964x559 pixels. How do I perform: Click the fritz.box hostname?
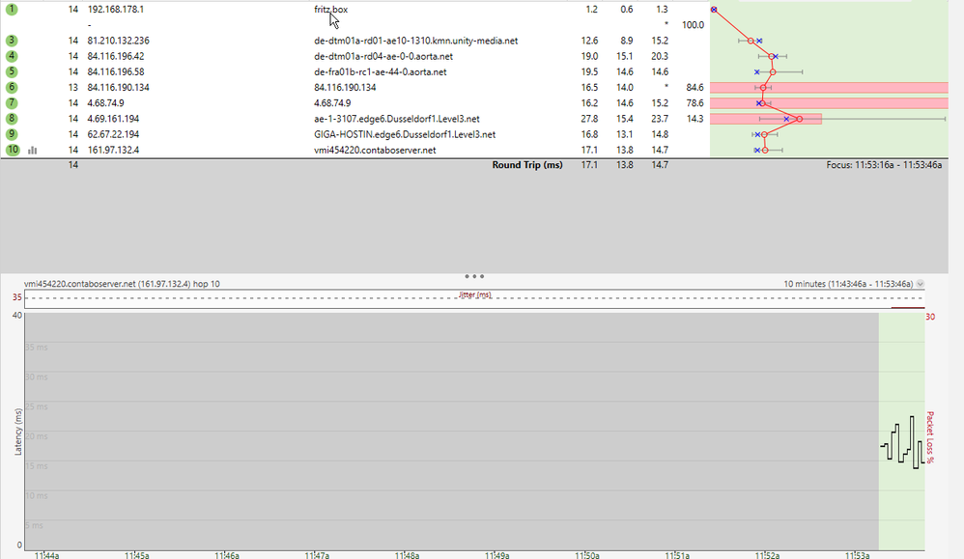tap(332, 10)
